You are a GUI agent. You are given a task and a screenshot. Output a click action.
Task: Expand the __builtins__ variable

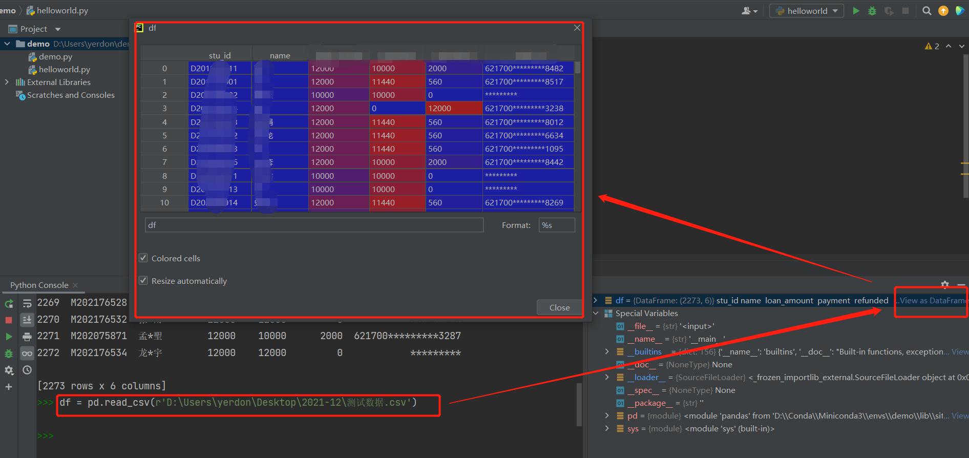point(607,351)
